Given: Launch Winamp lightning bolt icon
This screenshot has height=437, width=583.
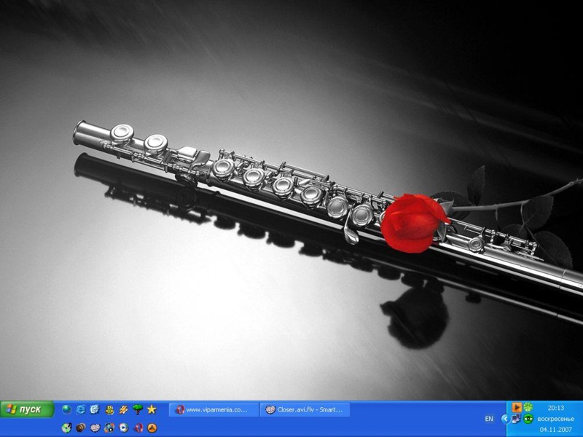Looking at the screenshot, I should pos(123,409).
